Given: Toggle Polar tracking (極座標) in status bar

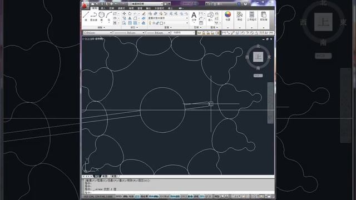Looking at the screenshot, I should [144, 196].
